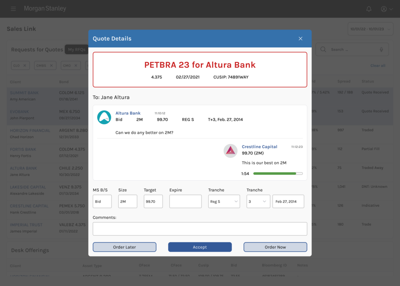The image size is (400, 286).
Task: Click the Morgan Stanley logo text
Action: tap(45, 9)
